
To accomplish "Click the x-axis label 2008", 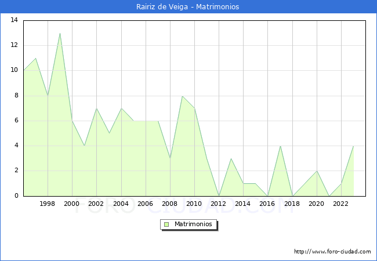I will 170,204.
